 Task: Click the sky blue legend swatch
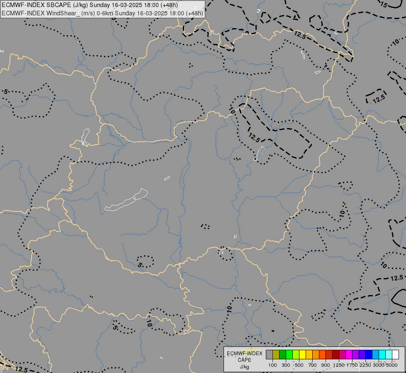pyautogui.click(x=375, y=354)
